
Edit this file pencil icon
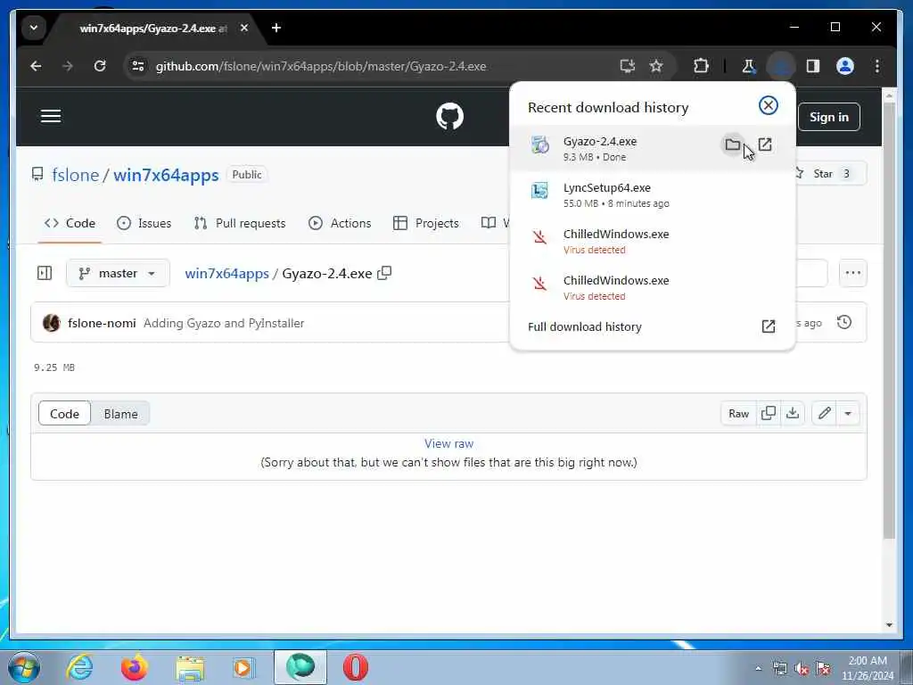824,414
